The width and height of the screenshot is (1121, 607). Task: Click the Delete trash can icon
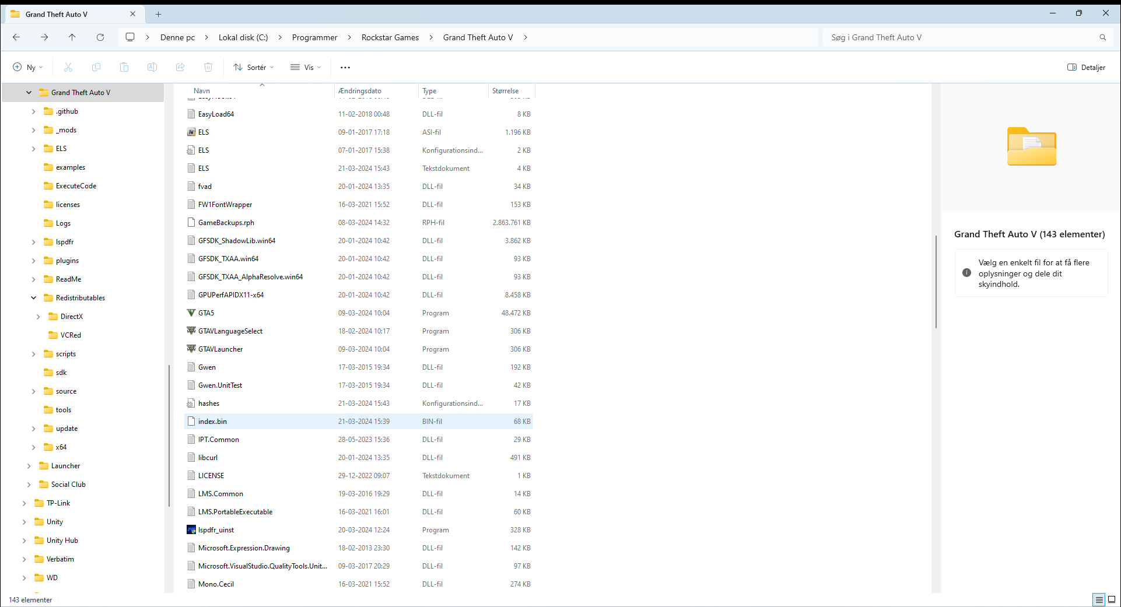208,67
